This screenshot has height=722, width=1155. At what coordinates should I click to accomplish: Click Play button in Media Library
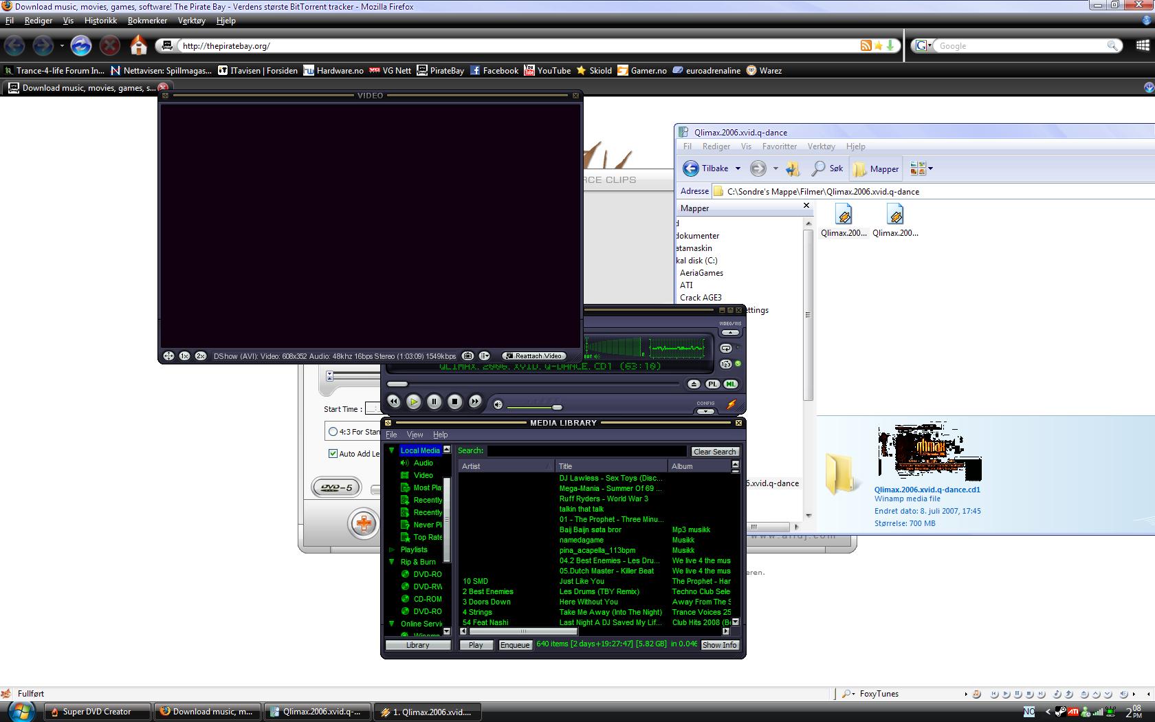(476, 645)
